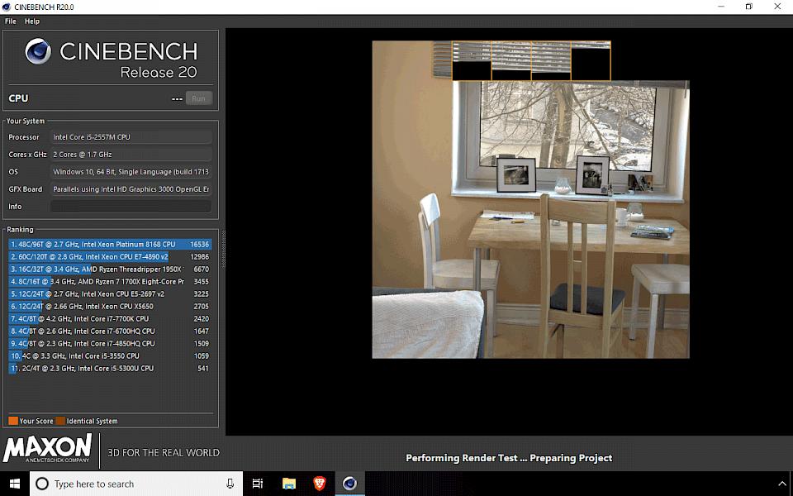Select the Cores x GHz value field
This screenshot has height=496, width=793.
point(131,155)
